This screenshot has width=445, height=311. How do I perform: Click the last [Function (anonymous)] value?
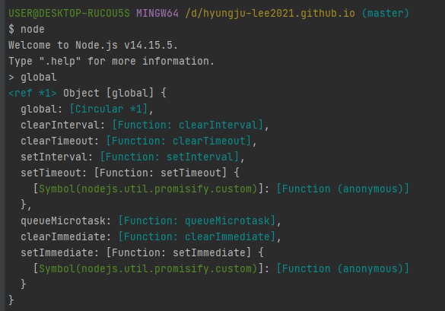coord(342,268)
